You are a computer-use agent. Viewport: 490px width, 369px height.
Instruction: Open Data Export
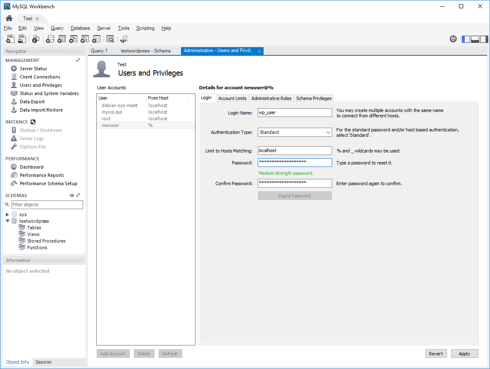coord(32,102)
